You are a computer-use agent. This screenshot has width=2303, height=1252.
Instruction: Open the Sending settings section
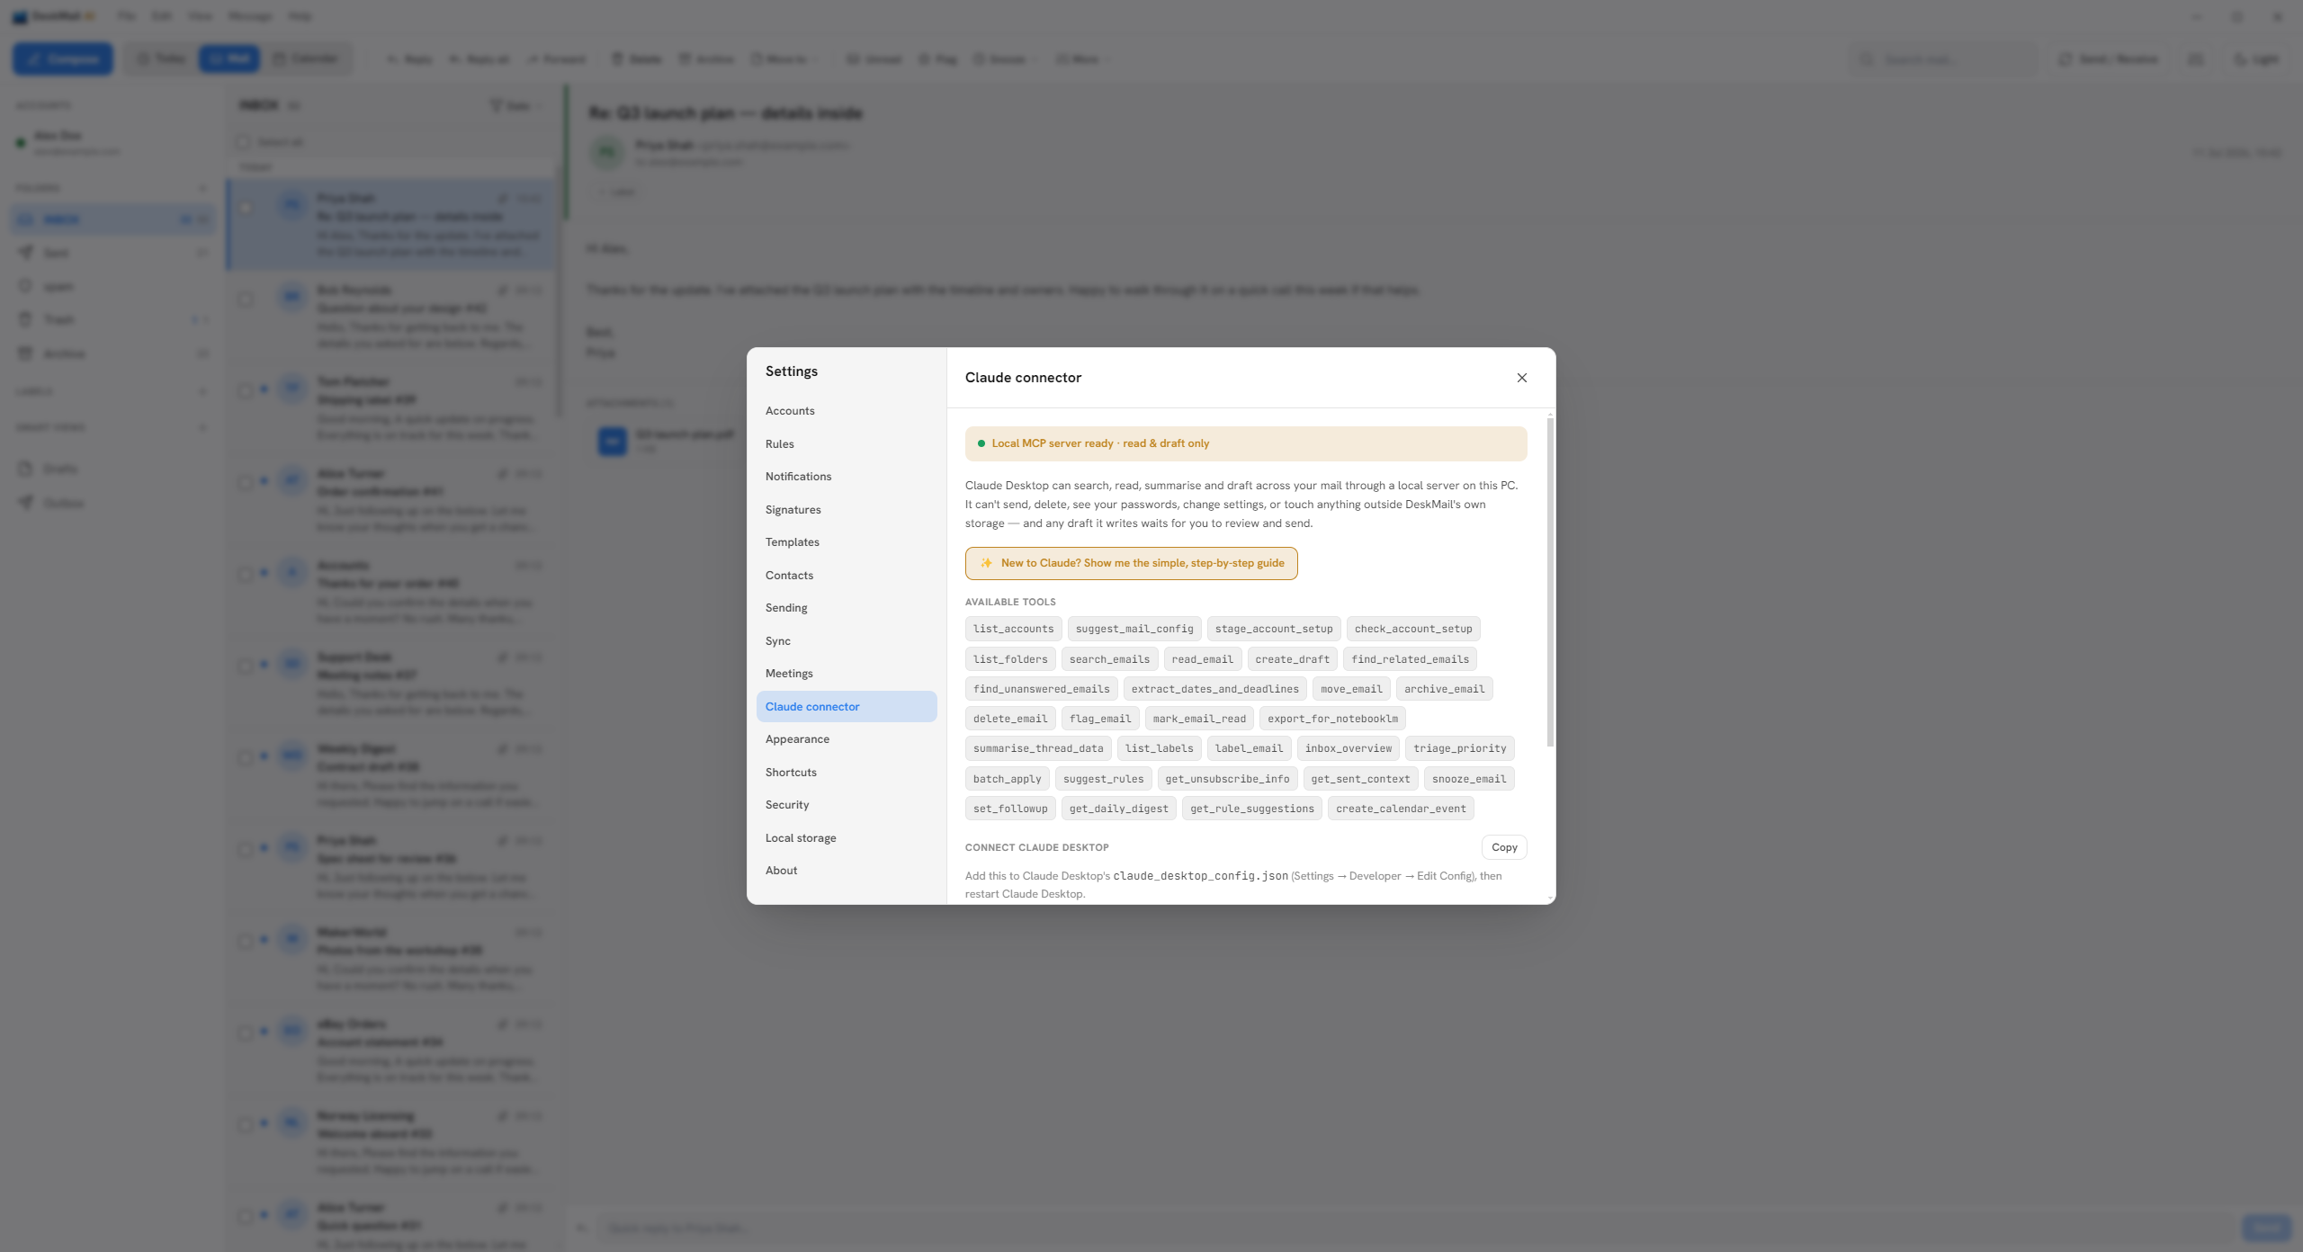(847, 608)
